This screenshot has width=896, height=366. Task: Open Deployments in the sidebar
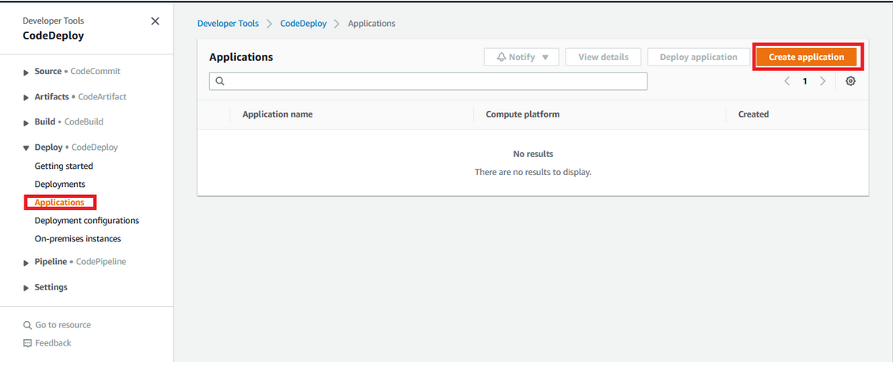click(x=60, y=184)
